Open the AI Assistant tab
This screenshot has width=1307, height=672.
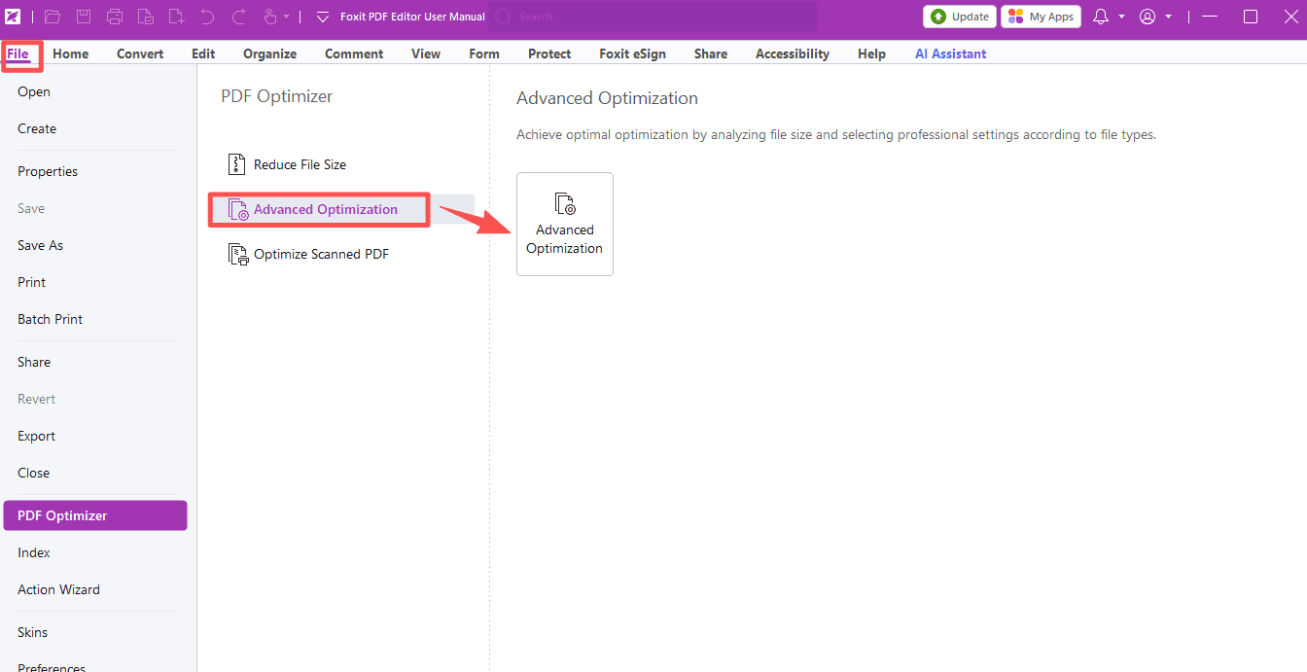[951, 53]
